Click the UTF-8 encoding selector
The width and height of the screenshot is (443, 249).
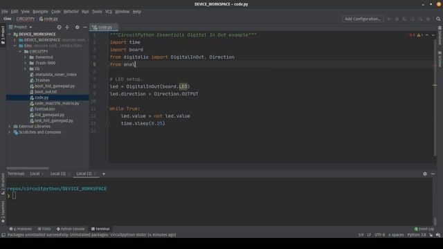tap(380, 235)
